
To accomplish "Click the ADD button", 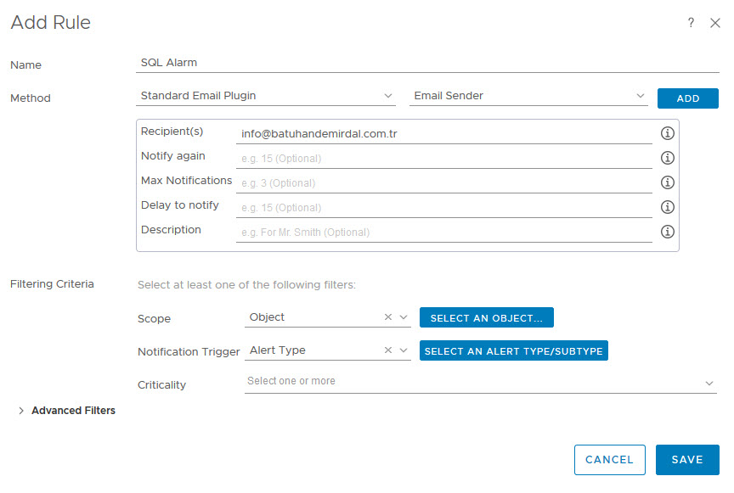I will (687, 98).
